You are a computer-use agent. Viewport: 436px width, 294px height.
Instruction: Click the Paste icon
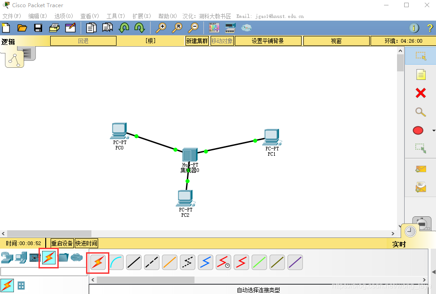(108, 28)
